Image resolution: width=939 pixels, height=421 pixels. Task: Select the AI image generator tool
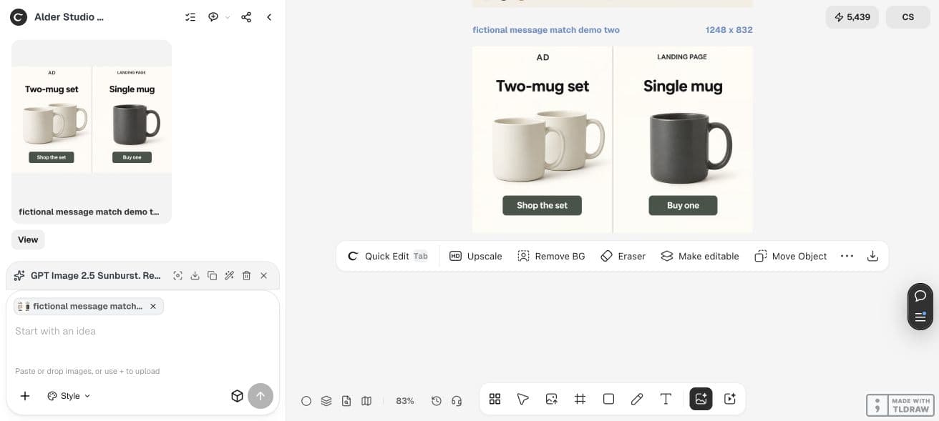point(701,399)
